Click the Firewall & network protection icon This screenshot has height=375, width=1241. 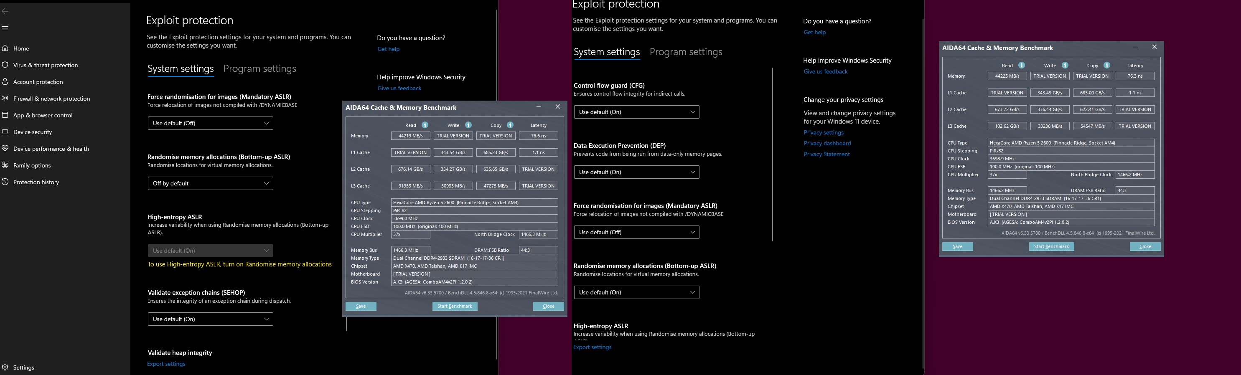[x=5, y=98]
